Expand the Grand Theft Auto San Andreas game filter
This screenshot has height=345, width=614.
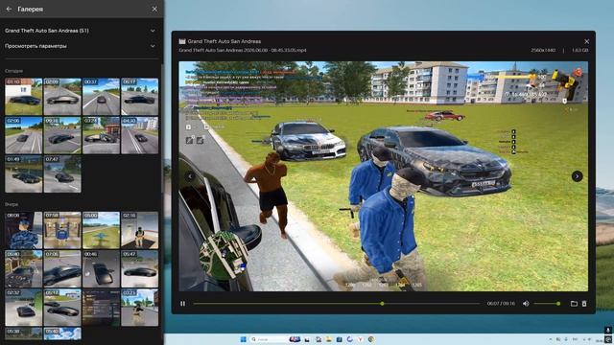[x=81, y=31]
